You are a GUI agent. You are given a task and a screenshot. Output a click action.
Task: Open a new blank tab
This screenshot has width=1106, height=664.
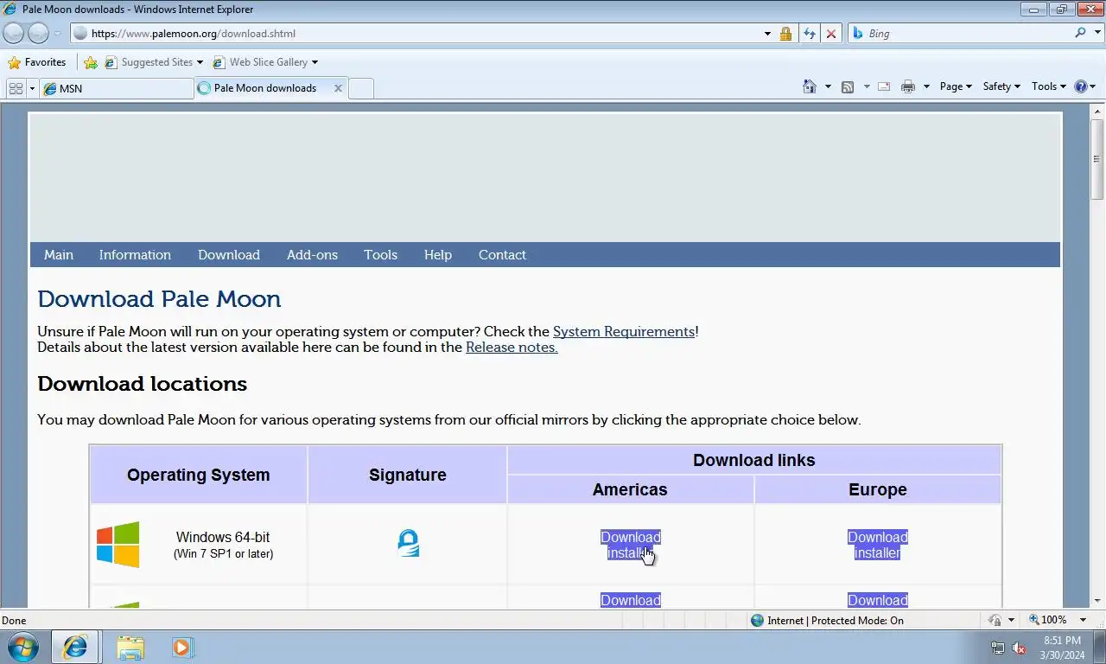(361, 88)
